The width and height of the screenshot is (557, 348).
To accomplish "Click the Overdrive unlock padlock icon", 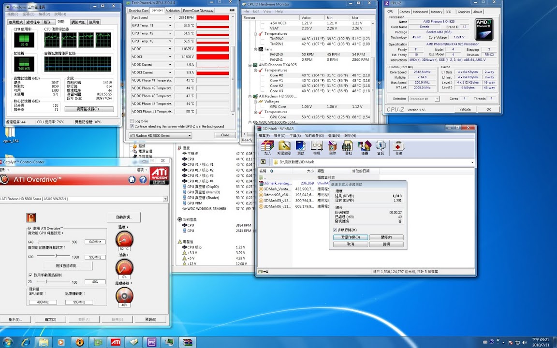I will tap(31, 217).
